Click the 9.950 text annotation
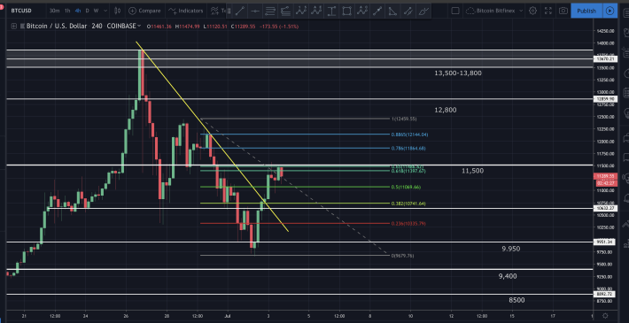The height and width of the screenshot is (323, 629). click(x=510, y=249)
